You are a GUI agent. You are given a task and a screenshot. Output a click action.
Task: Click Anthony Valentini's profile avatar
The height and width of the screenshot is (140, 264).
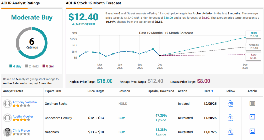click(7, 104)
